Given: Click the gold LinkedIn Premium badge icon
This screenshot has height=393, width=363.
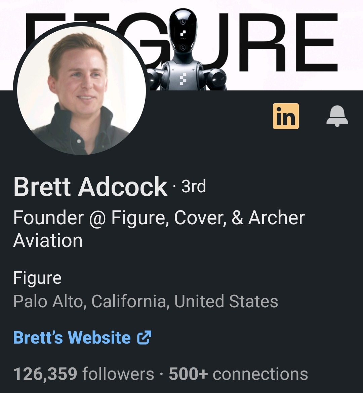Looking at the screenshot, I should pos(286,116).
